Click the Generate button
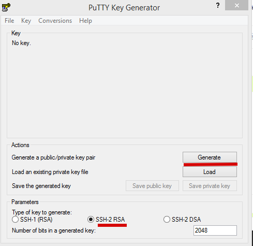253x246 pixels. click(x=210, y=157)
